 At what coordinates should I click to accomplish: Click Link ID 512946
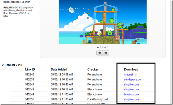(x=30, y=75)
